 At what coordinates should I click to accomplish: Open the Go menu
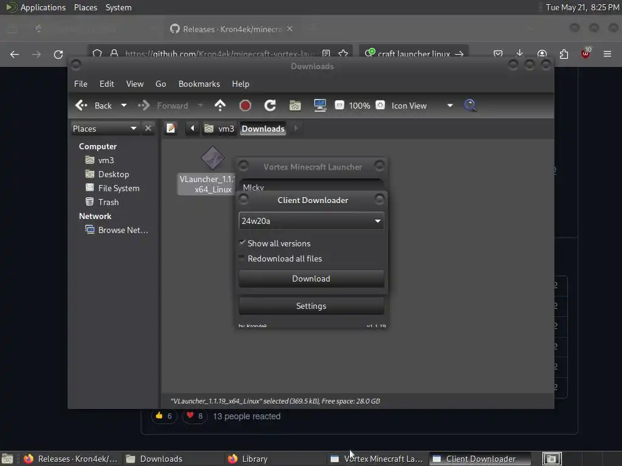coord(160,84)
